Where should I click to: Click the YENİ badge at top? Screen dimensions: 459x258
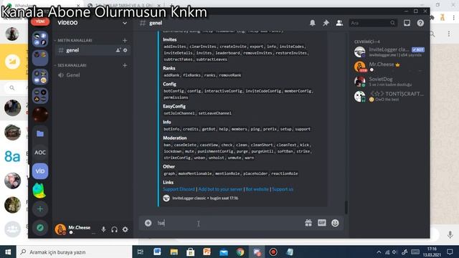[x=40, y=21]
